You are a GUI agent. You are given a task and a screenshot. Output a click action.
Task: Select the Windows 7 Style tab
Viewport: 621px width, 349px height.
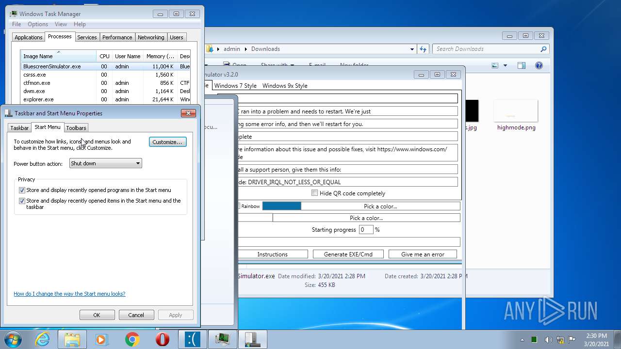[x=235, y=86]
